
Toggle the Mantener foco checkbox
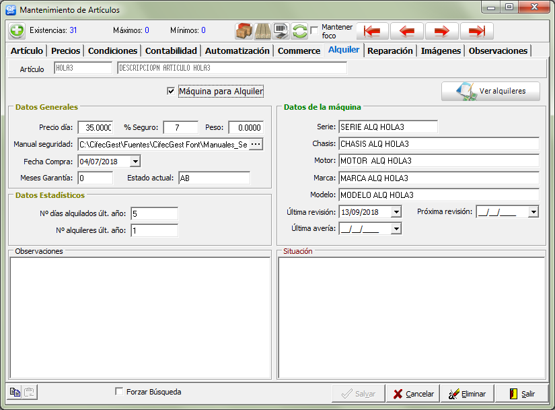tap(314, 31)
